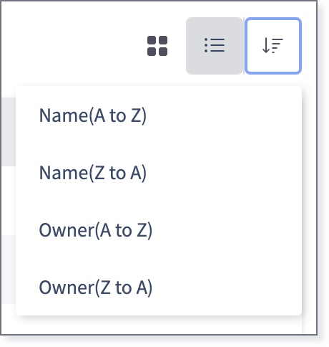Toggle the descending-arrow sort menu
Viewport: 329px width, 347px height.
tap(273, 46)
